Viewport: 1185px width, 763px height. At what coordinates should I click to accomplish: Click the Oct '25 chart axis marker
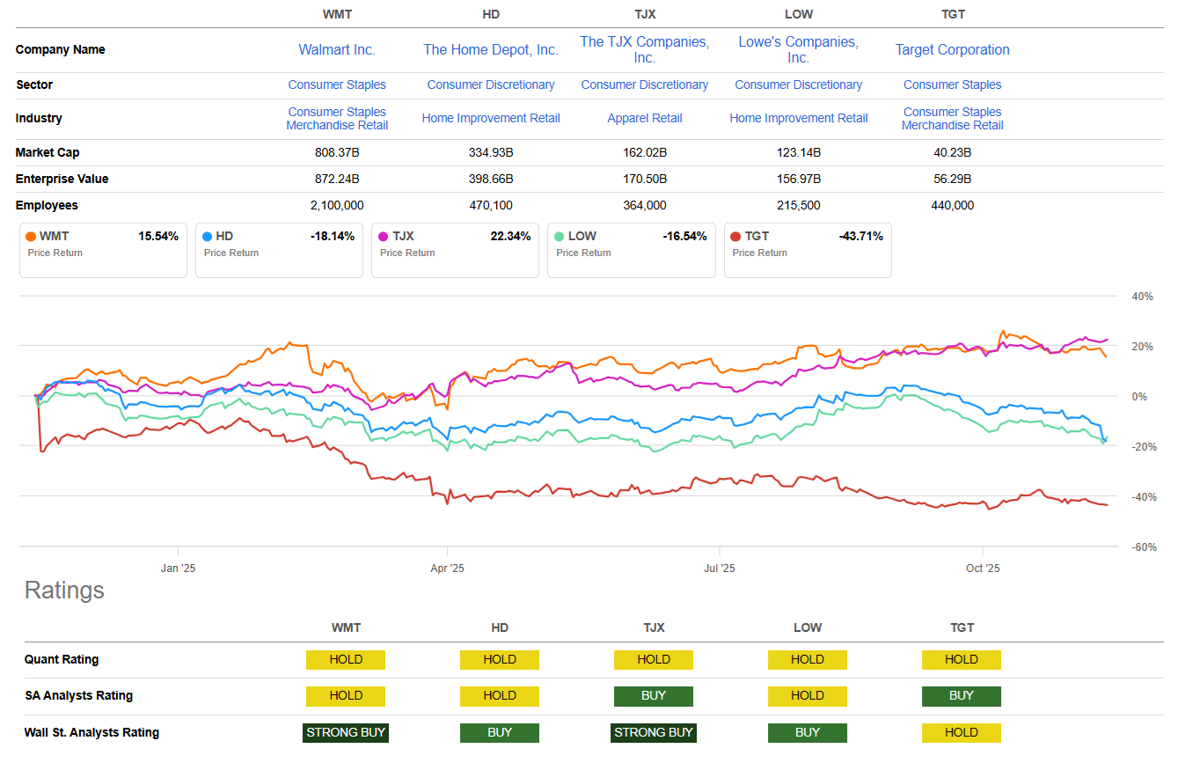pyautogui.click(x=983, y=569)
